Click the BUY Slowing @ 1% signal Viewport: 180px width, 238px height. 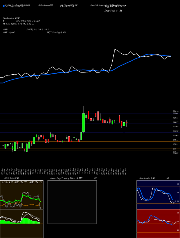57,32
